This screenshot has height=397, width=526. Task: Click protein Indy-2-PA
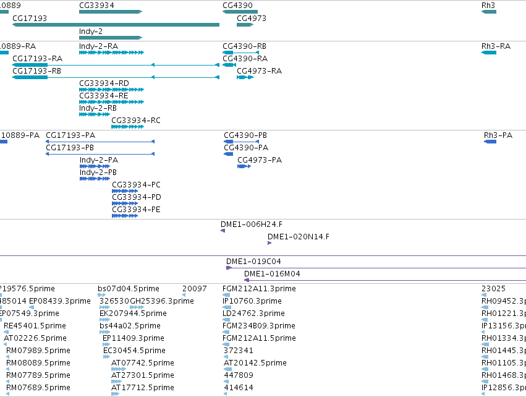(x=95, y=166)
